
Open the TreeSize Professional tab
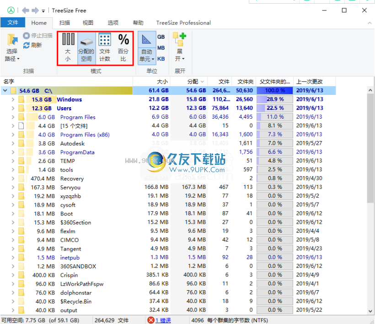pyautogui.click(x=183, y=23)
